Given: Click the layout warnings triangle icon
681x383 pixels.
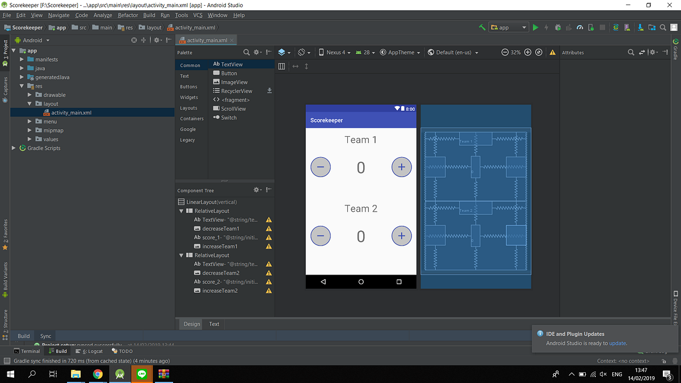Looking at the screenshot, I should pos(552,52).
